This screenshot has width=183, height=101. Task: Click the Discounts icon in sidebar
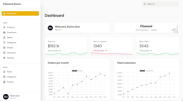4,53
